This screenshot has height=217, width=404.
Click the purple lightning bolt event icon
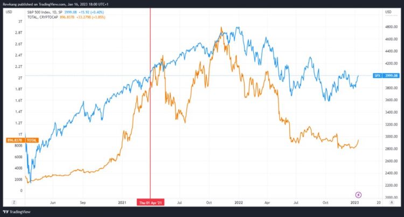click(x=359, y=194)
